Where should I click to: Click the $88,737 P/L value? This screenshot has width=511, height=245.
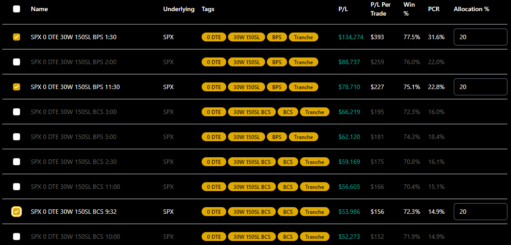click(349, 62)
